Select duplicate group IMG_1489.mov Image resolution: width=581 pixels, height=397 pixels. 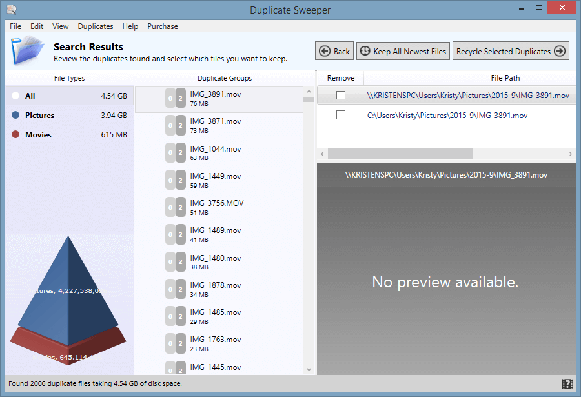tap(219, 234)
